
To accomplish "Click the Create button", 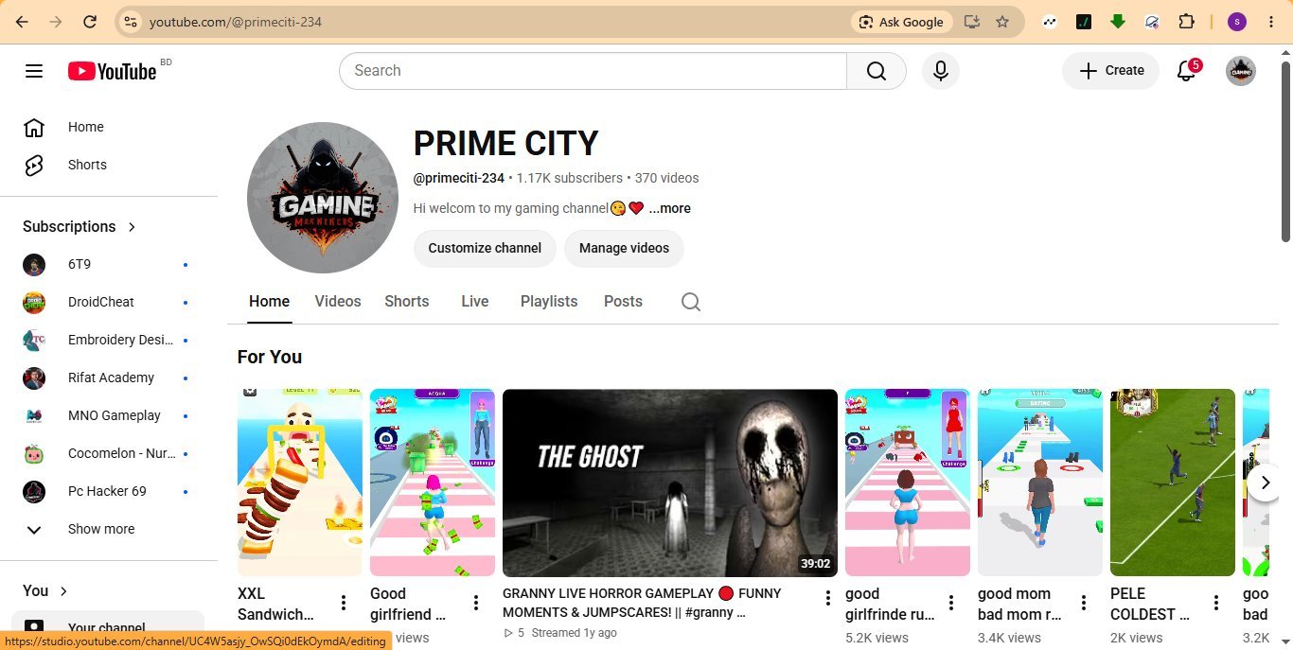I will [x=1111, y=71].
